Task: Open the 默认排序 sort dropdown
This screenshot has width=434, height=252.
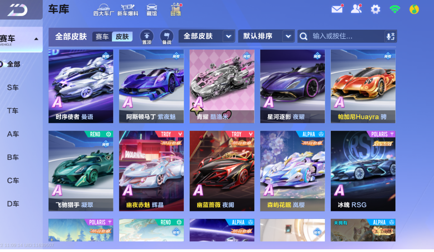Action: tap(266, 36)
